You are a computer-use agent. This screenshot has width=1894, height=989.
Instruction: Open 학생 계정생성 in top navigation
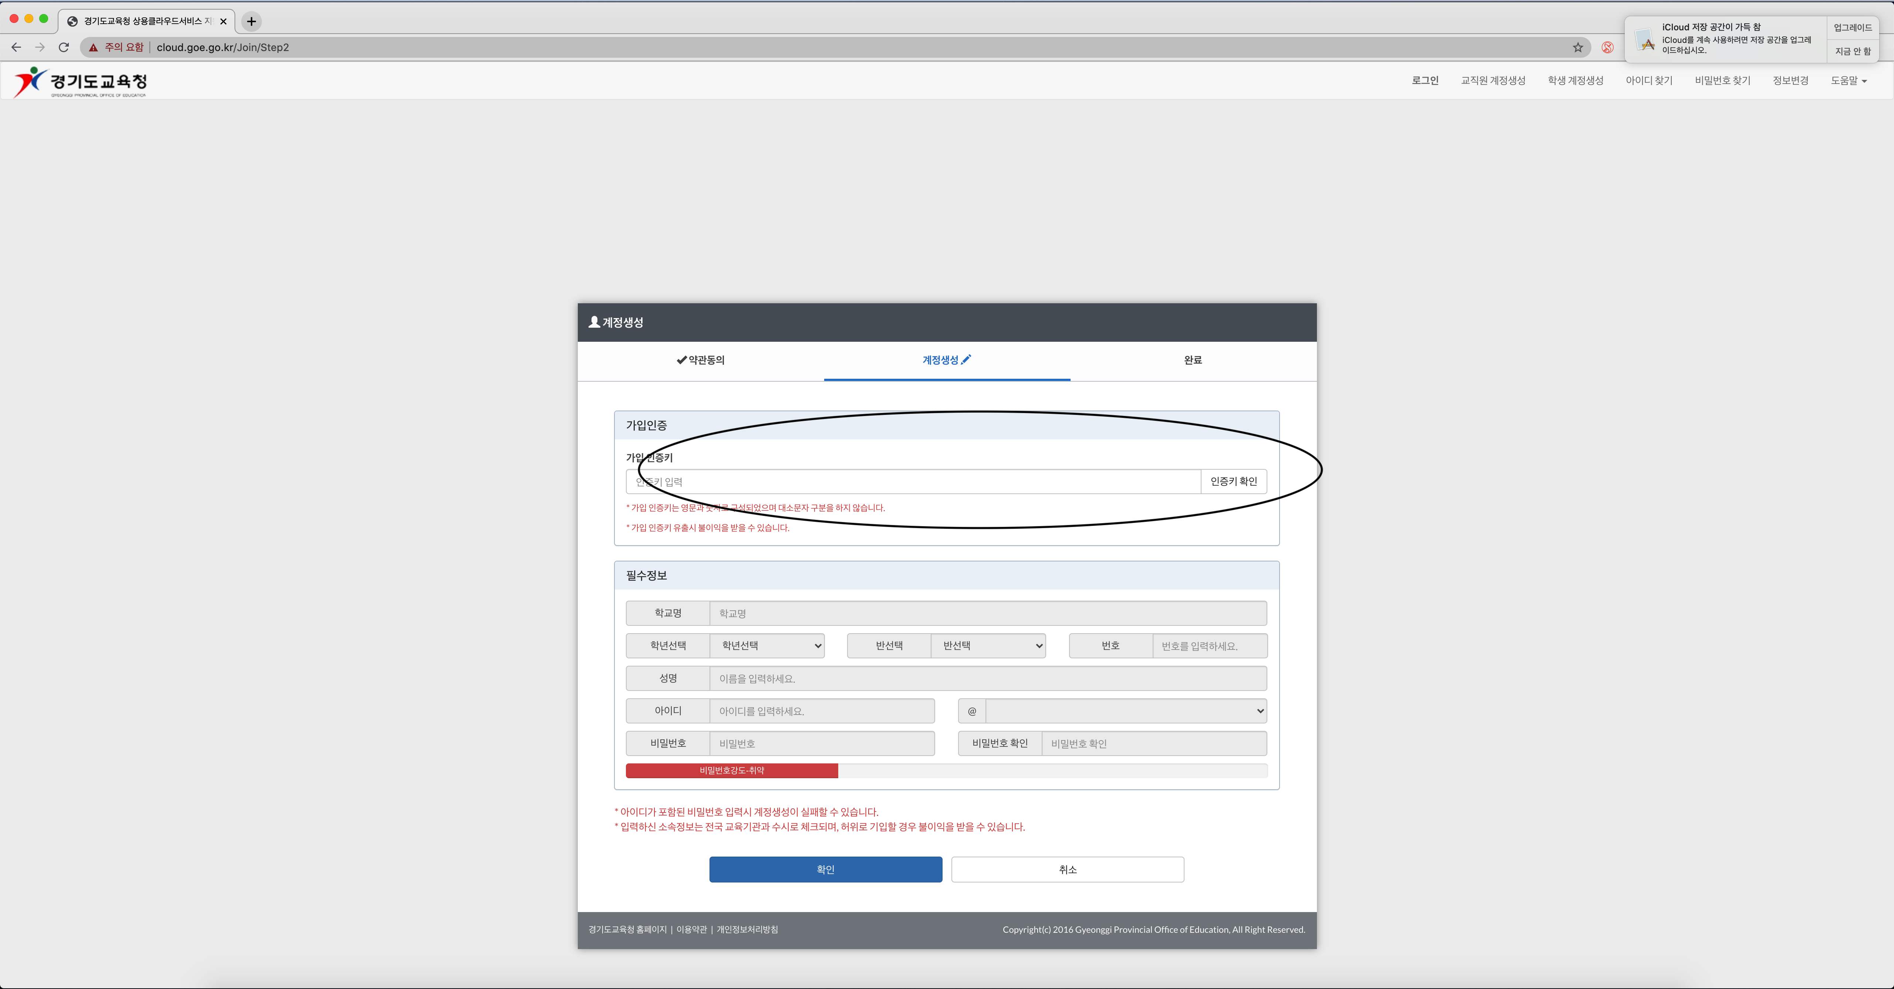click(x=1575, y=81)
